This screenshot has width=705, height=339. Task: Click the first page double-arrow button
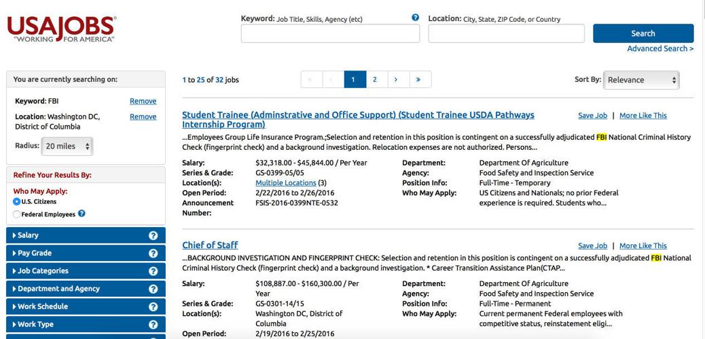[309, 79]
